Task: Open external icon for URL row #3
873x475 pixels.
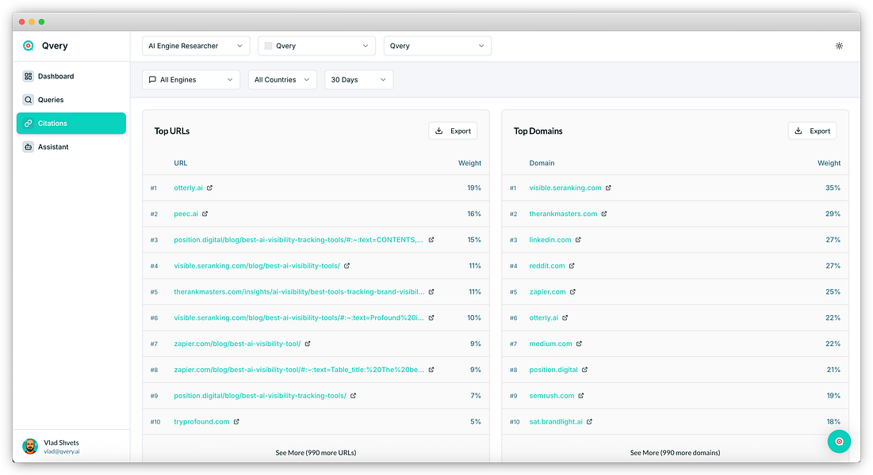Action: pos(431,240)
